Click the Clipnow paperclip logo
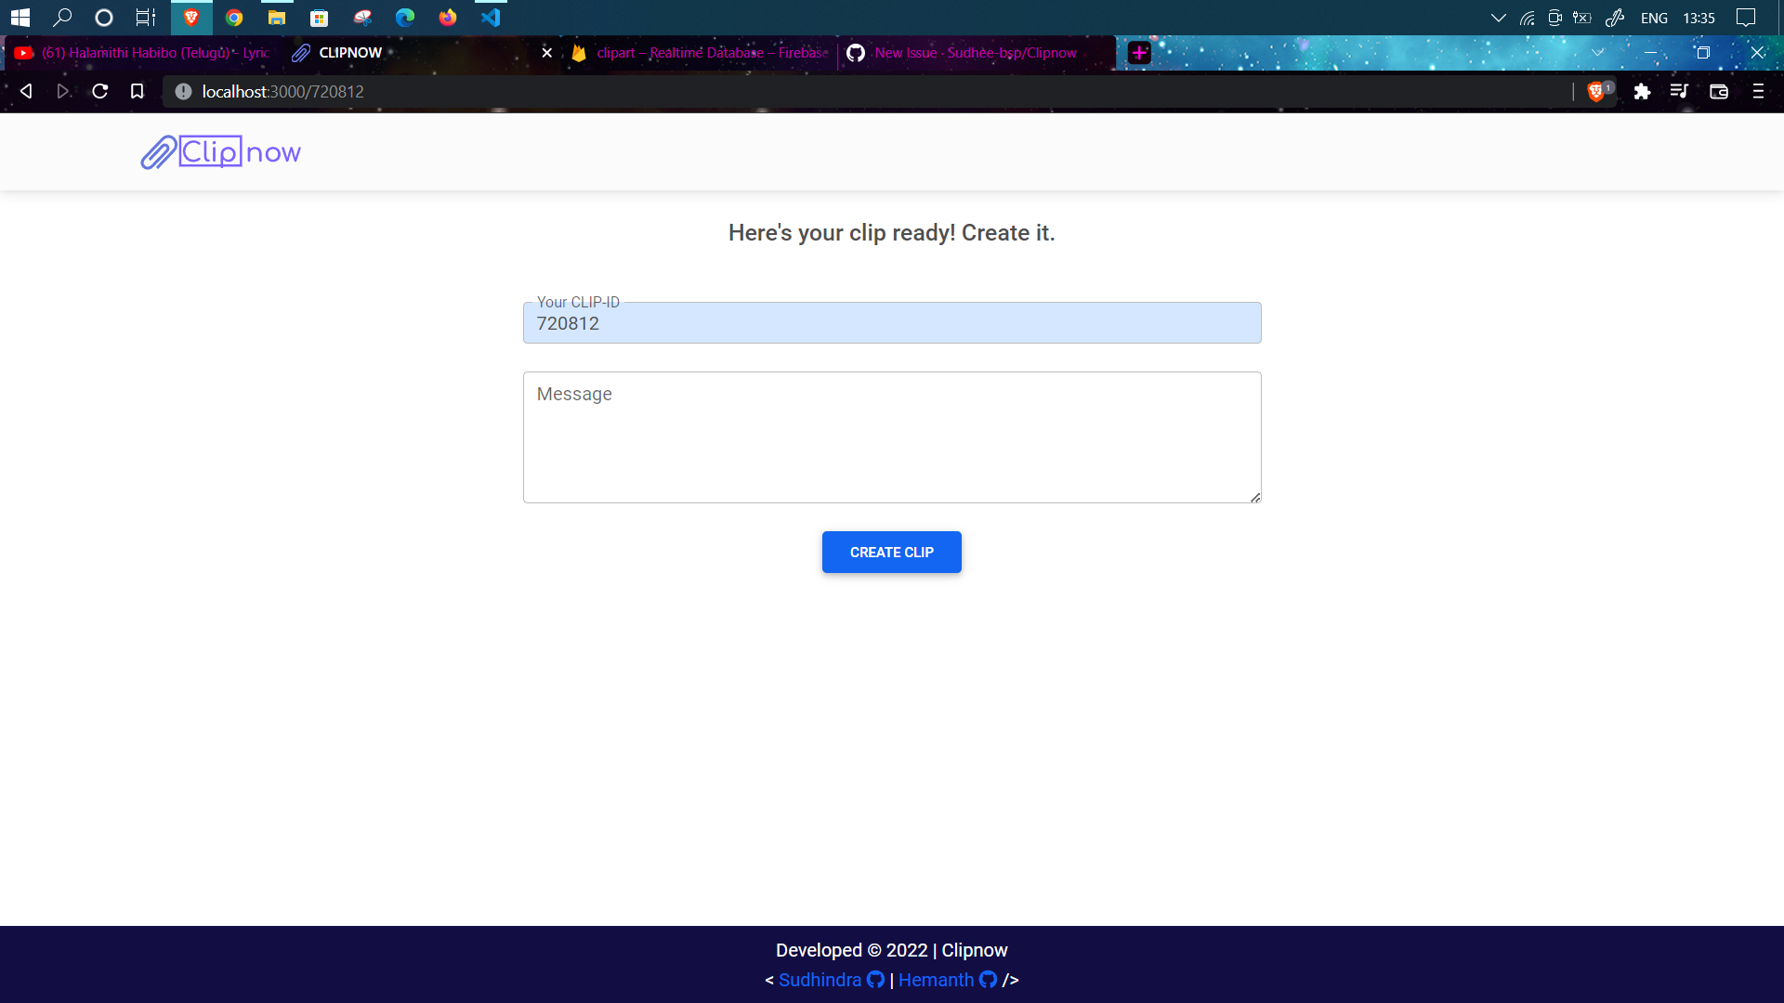Image resolution: width=1784 pixels, height=1003 pixels. [158, 151]
